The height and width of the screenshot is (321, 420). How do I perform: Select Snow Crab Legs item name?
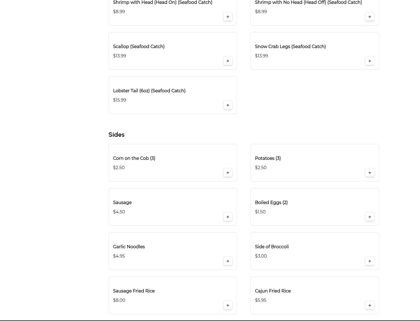[290, 46]
